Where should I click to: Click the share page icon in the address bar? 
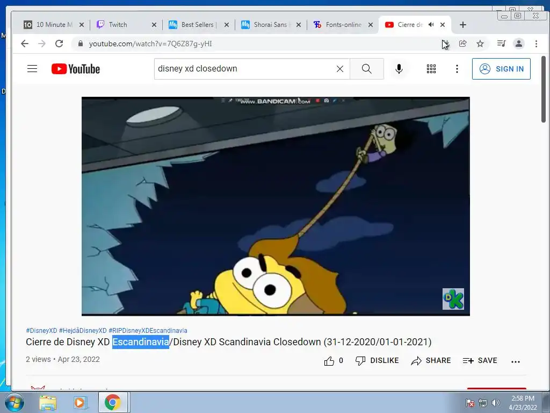click(462, 44)
